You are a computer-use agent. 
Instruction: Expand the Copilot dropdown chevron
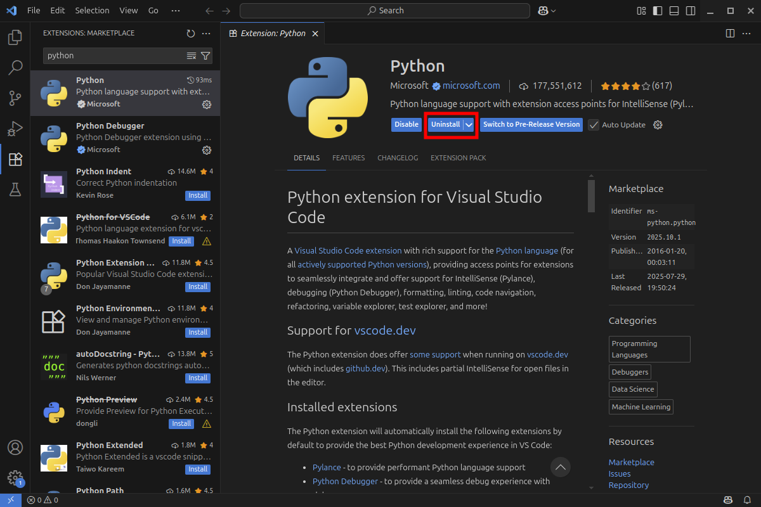click(x=554, y=11)
